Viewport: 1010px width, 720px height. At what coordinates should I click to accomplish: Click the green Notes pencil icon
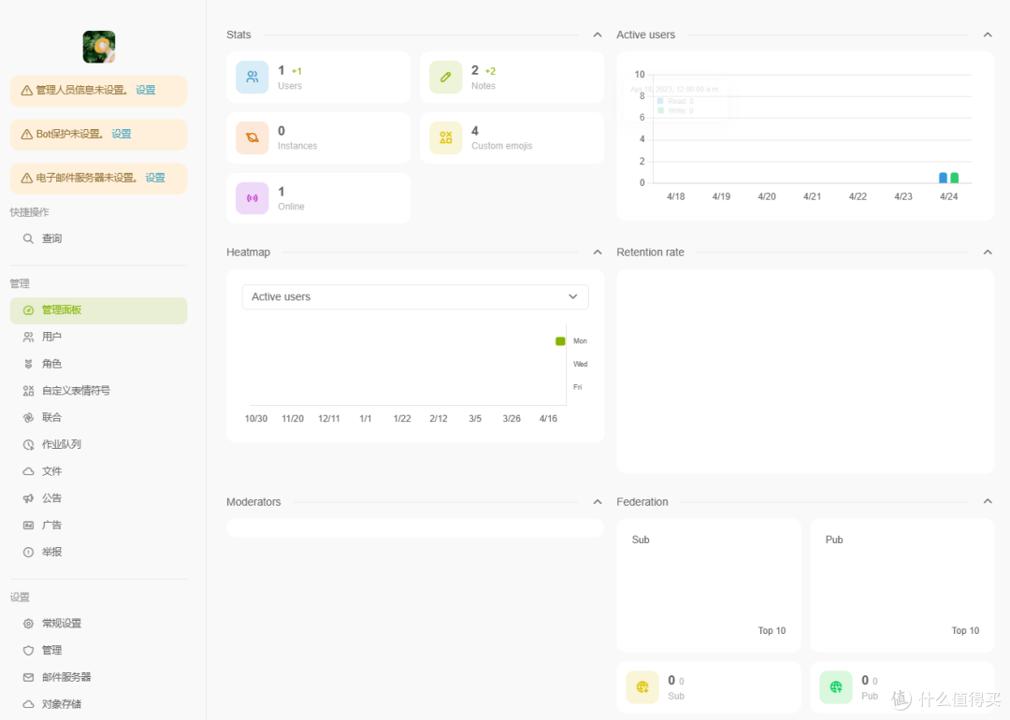446,78
